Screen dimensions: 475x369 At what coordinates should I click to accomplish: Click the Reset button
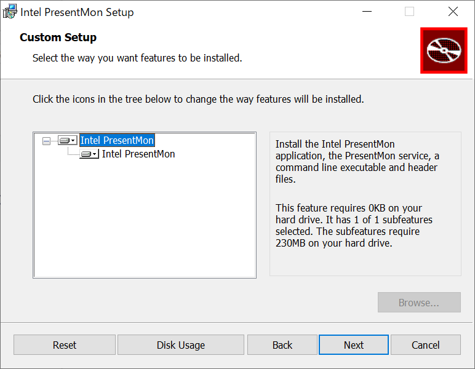tap(65, 345)
